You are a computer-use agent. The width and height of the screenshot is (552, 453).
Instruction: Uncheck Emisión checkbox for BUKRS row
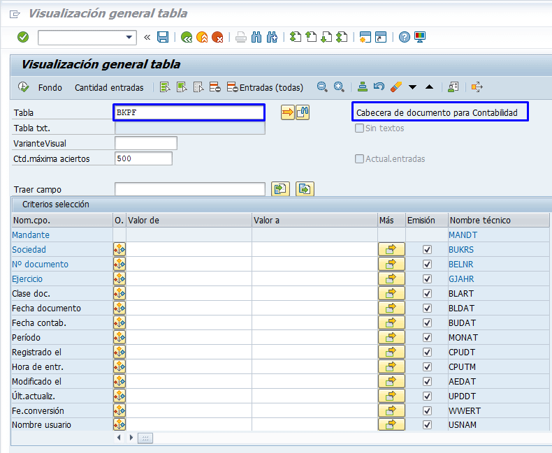(x=427, y=250)
